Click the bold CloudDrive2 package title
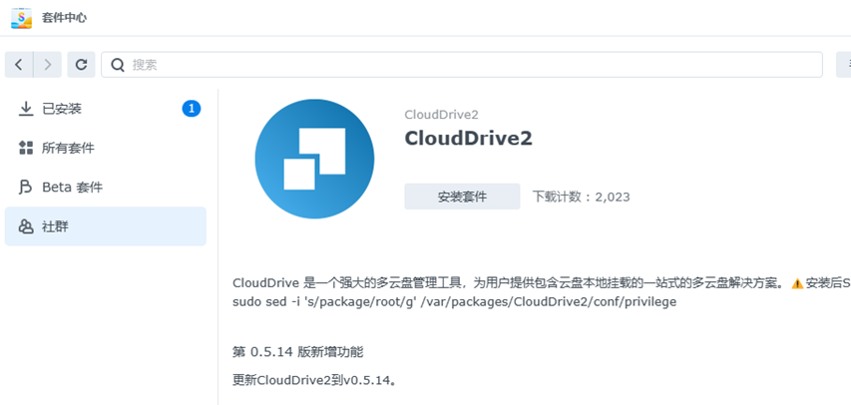The image size is (851, 405). point(468,139)
